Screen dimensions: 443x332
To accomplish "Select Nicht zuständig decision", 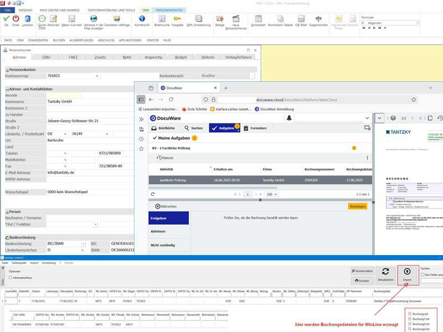I will point(168,245).
